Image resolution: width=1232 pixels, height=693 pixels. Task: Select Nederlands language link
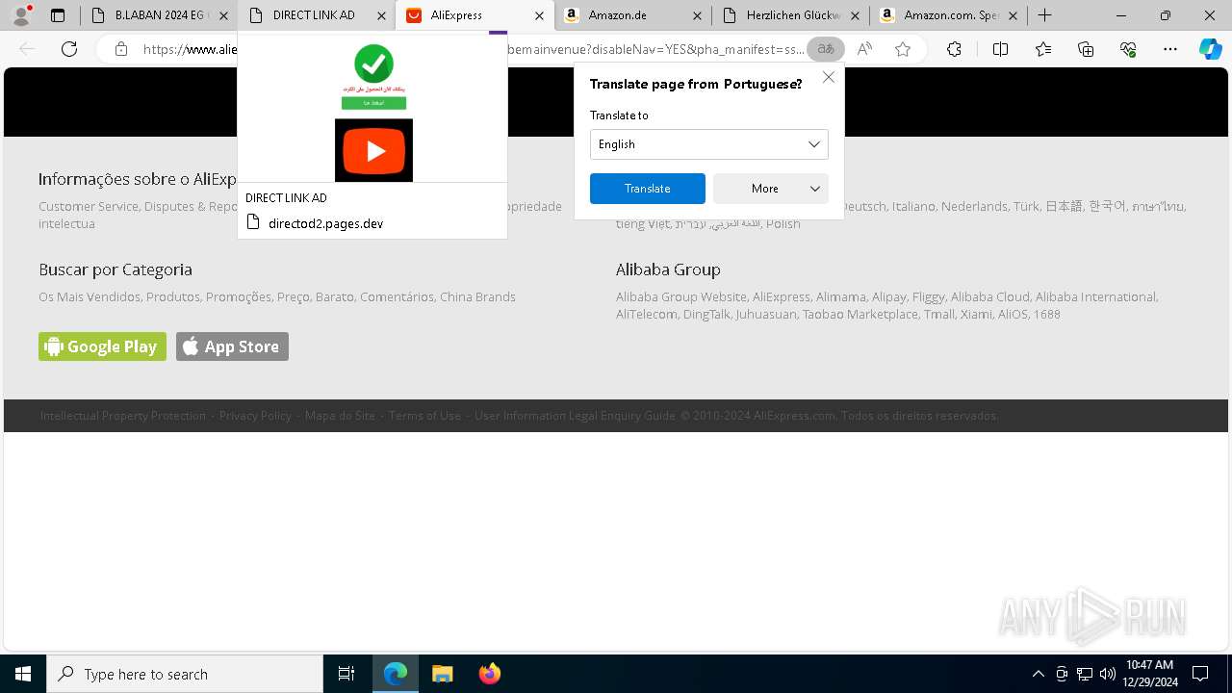click(974, 206)
